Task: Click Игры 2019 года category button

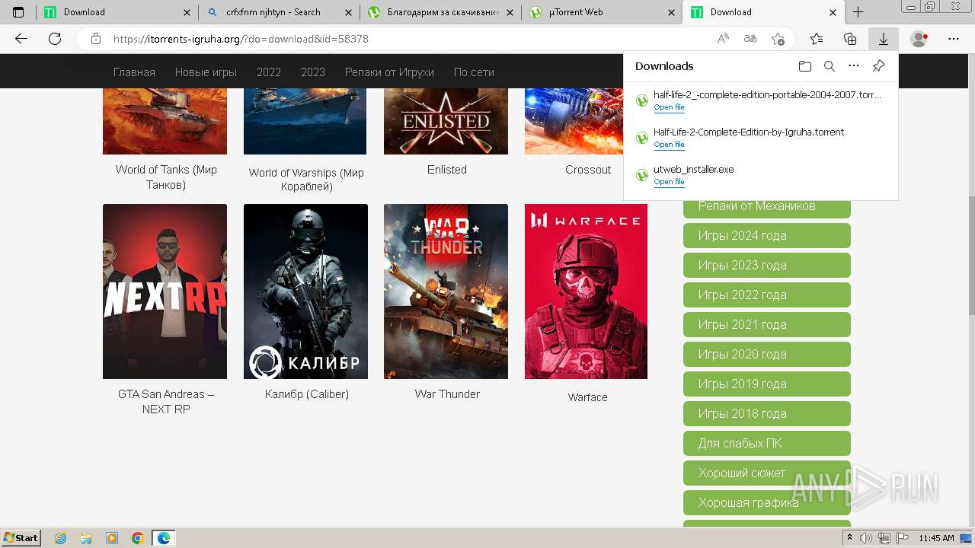Action: pos(766,384)
